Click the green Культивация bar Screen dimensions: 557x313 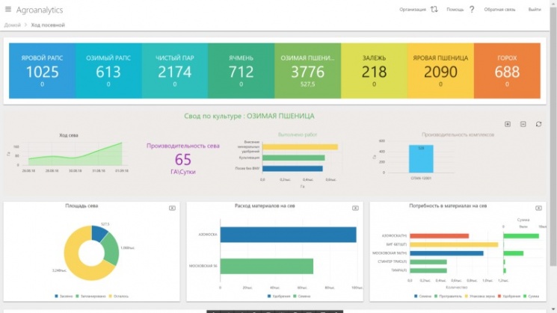(x=293, y=158)
